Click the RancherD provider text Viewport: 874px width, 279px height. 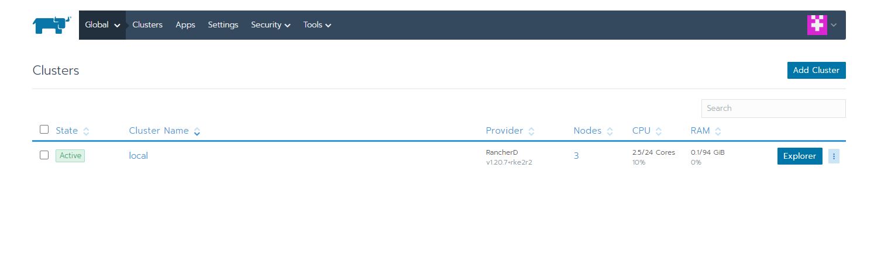tap(502, 152)
